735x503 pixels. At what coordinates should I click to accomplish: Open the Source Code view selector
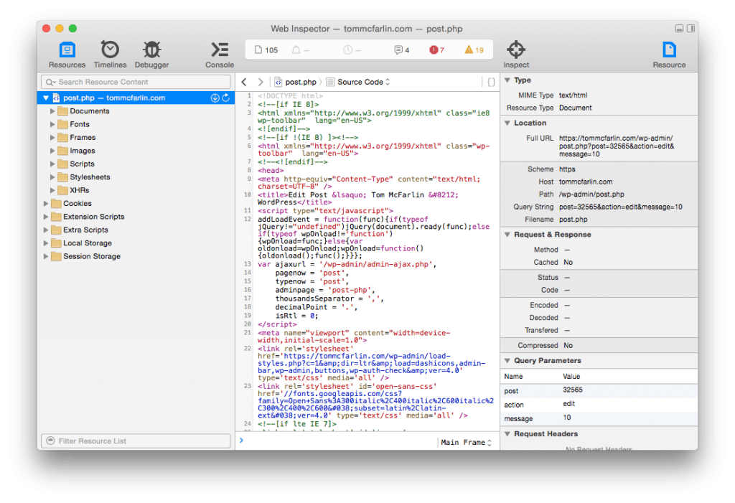tap(359, 82)
